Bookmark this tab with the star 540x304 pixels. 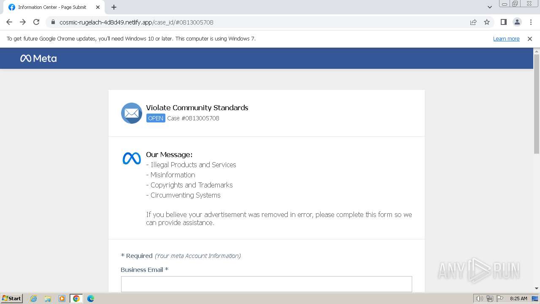pyautogui.click(x=487, y=22)
